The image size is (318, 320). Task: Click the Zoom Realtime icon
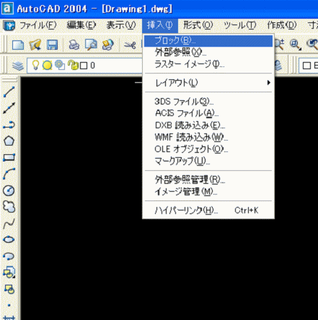click(279, 45)
